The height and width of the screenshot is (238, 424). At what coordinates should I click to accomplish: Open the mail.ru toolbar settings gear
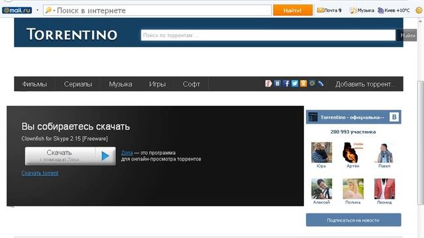pos(419,11)
